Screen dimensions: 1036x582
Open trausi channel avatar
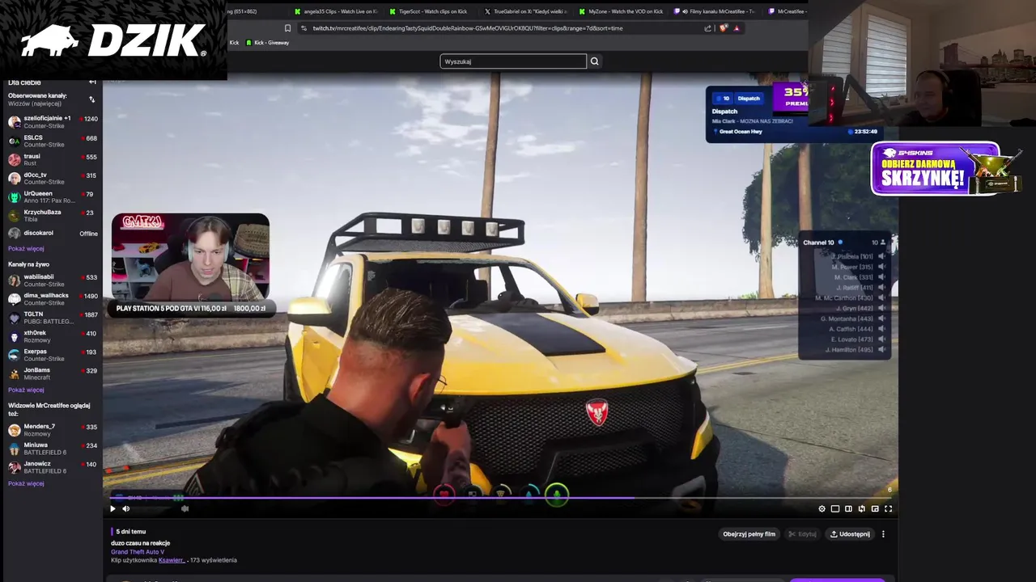(14, 159)
